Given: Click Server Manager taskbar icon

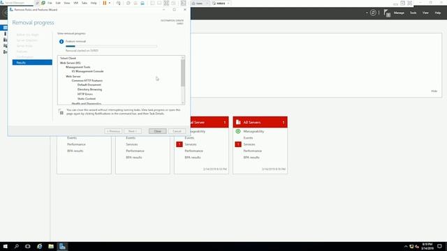Looking at the screenshot, I should pyautogui.click(x=62, y=246).
